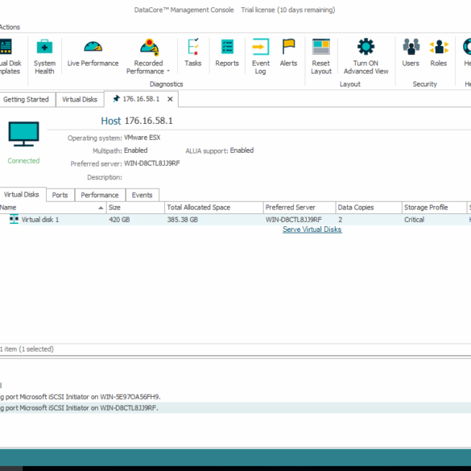Image resolution: width=471 pixels, height=471 pixels.
Task: Sort by Preferred Server column header
Action: click(x=300, y=208)
